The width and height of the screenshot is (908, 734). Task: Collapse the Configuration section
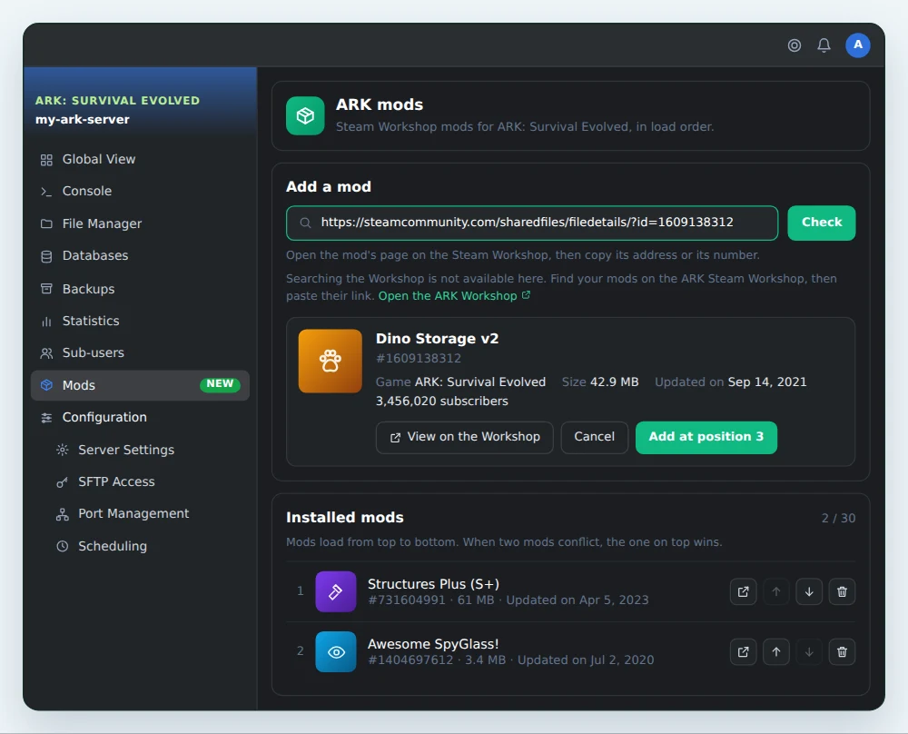coord(140,417)
